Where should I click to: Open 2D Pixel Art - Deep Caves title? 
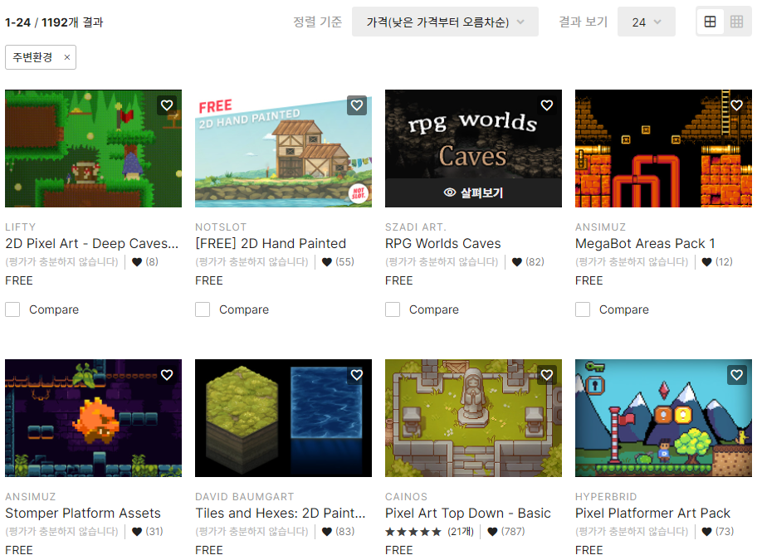(92, 244)
